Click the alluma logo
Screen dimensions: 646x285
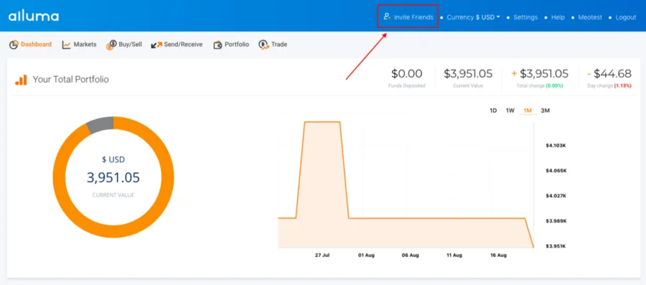point(34,17)
